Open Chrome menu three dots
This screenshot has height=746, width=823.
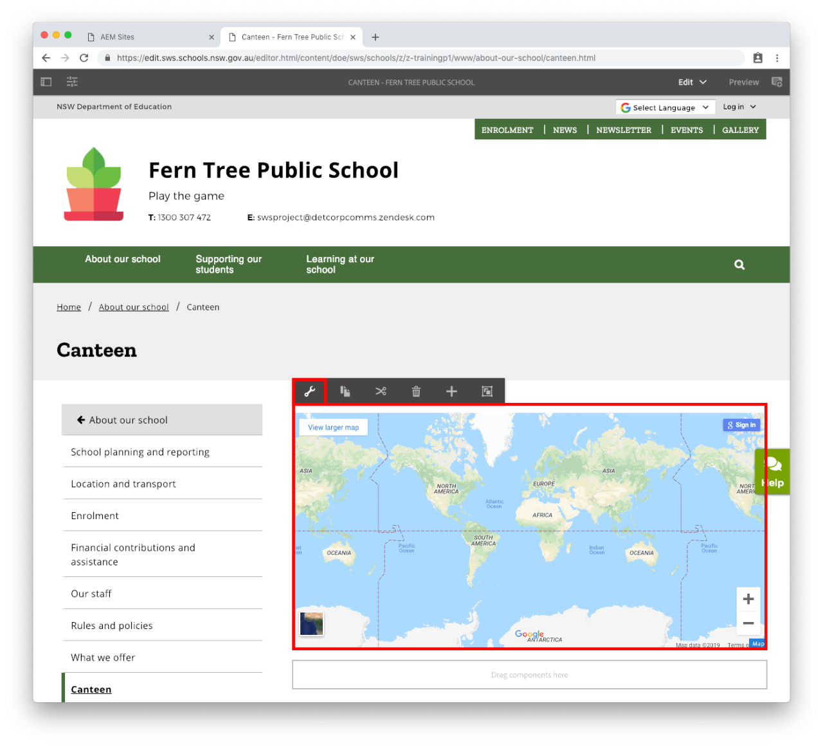click(x=777, y=58)
